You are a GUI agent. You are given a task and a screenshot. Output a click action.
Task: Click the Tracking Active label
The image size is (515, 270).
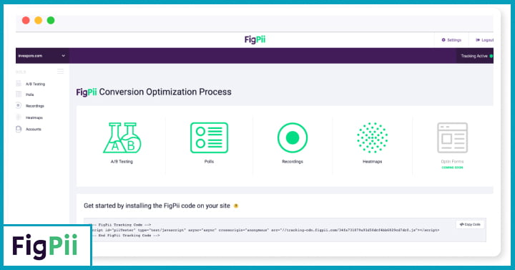tap(474, 57)
